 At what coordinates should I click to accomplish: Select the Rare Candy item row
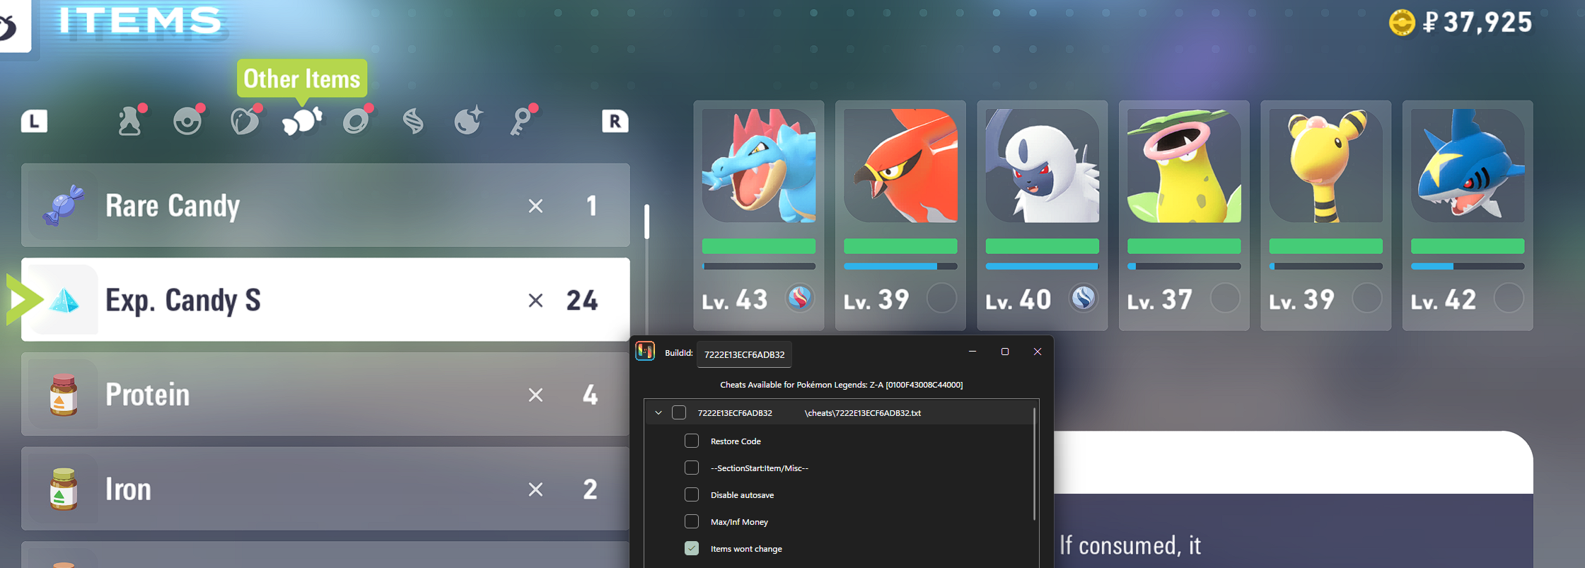[325, 206]
